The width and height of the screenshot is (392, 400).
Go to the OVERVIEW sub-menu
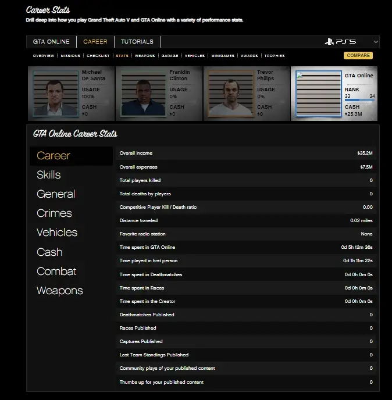[44, 56]
